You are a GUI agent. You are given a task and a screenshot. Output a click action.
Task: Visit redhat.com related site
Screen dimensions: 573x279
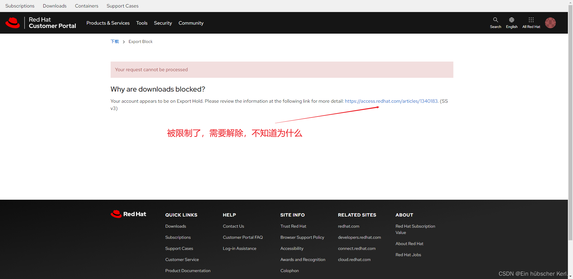[x=348, y=226]
